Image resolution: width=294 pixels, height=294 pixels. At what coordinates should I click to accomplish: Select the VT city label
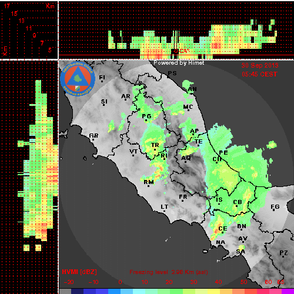pos(133,152)
